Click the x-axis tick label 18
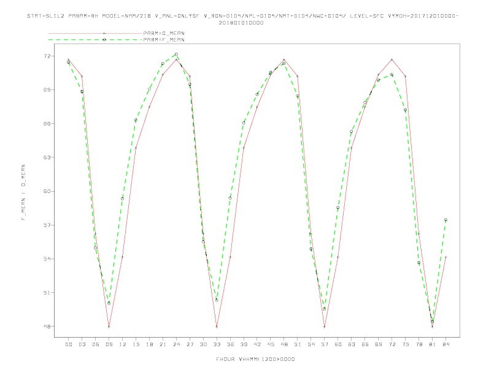The width and height of the screenshot is (486, 375). point(149,344)
